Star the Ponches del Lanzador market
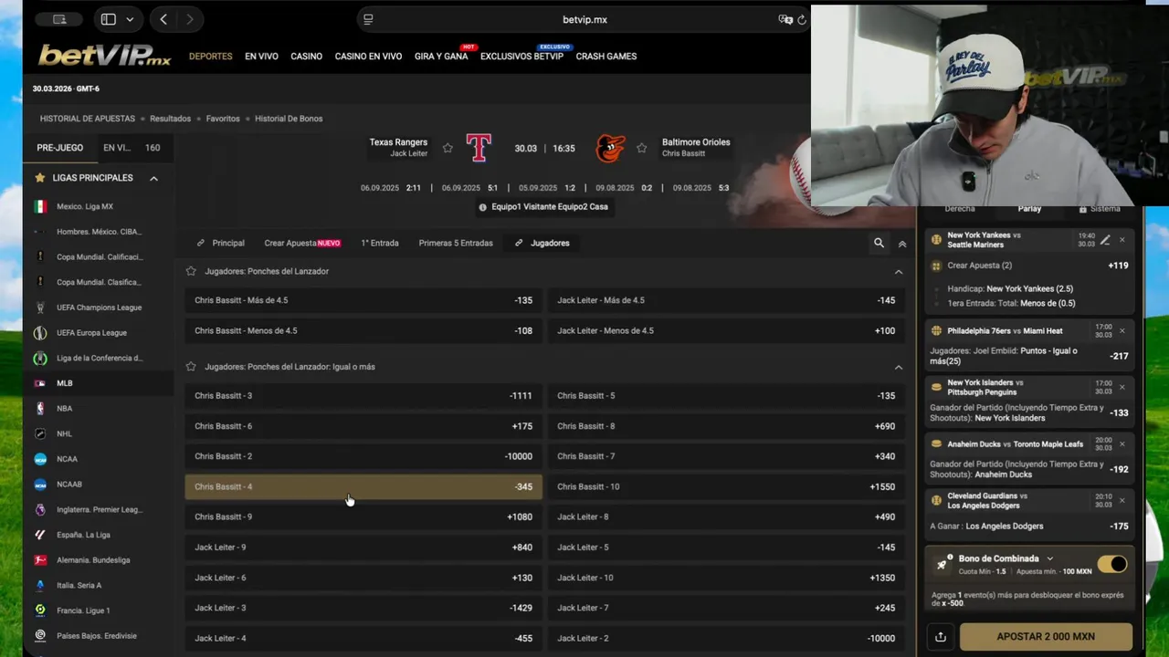1169x657 pixels. point(191,271)
